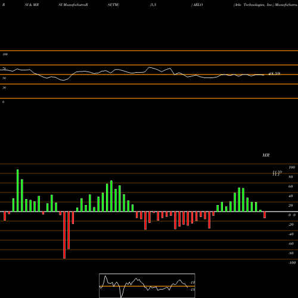Click the -15 label in the mini chart
This screenshot has height=298, width=298.
pos(192,290)
